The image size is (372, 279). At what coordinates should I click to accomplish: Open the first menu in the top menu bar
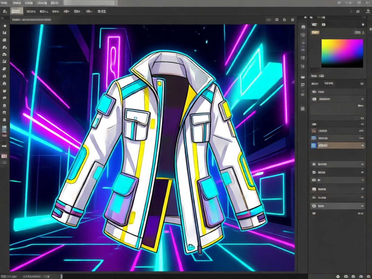tap(4, 3)
